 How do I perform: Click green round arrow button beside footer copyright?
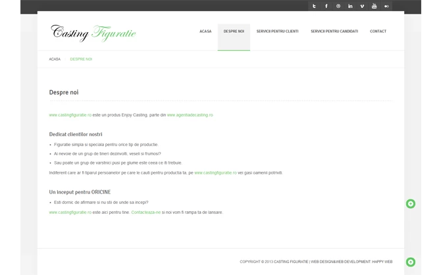coord(411,262)
